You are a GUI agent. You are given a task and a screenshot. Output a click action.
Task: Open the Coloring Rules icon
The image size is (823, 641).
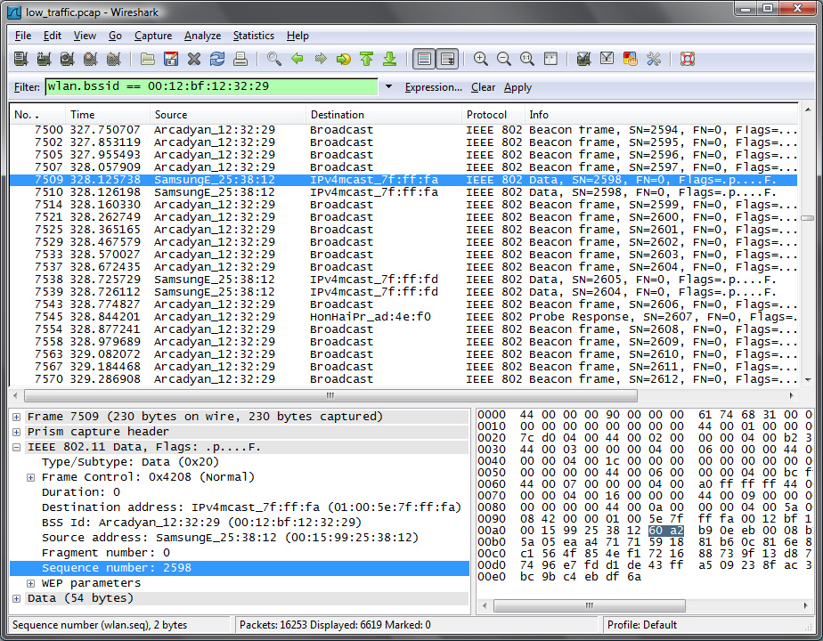[631, 60]
